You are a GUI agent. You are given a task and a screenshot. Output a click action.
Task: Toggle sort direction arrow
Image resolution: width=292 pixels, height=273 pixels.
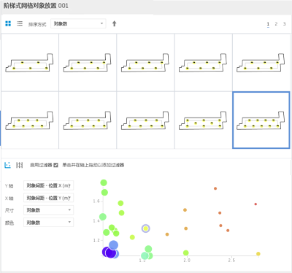pyautogui.click(x=114, y=23)
